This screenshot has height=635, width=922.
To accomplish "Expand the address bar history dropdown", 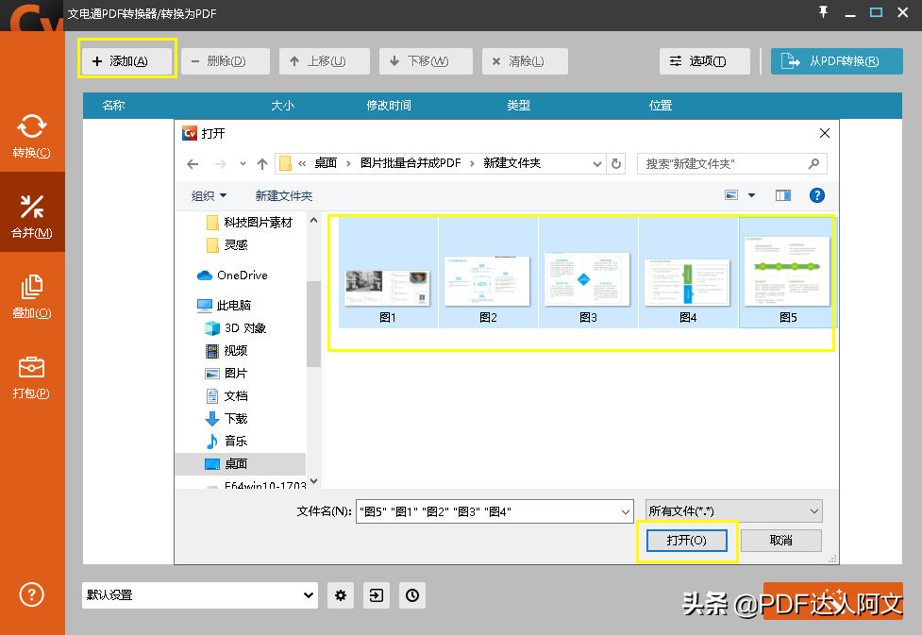I will tap(596, 164).
